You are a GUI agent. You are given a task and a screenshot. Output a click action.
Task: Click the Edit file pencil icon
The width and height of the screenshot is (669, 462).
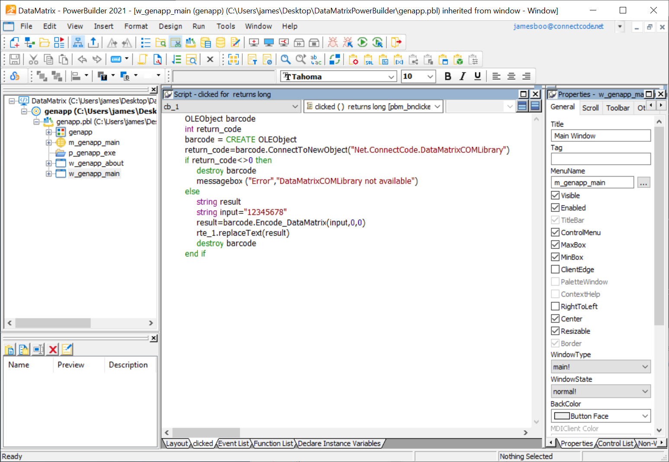235,42
